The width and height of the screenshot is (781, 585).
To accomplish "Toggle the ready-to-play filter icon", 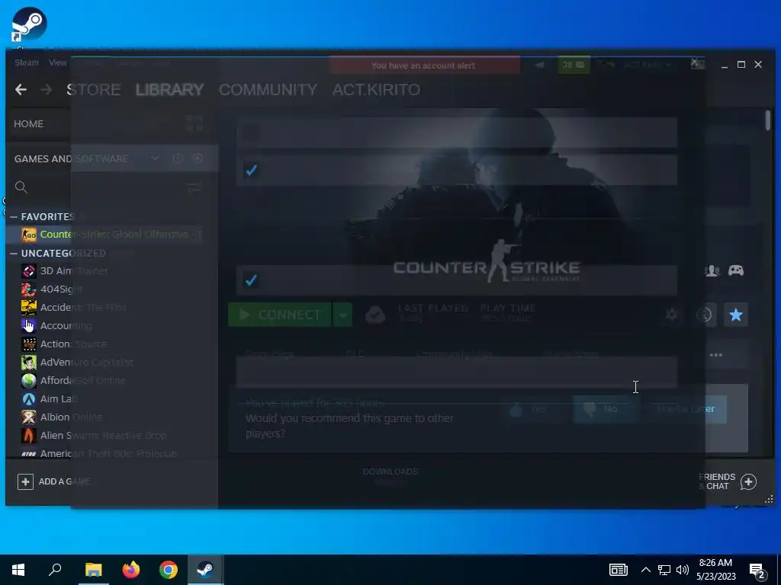I will [x=198, y=158].
